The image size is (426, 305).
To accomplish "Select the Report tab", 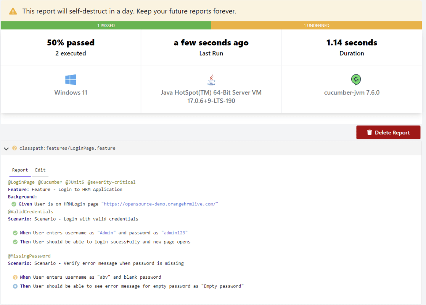I will [20, 170].
